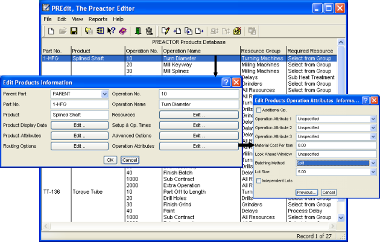Toggle the Independent Lots checkbox
This screenshot has height=242, width=380.
click(259, 180)
